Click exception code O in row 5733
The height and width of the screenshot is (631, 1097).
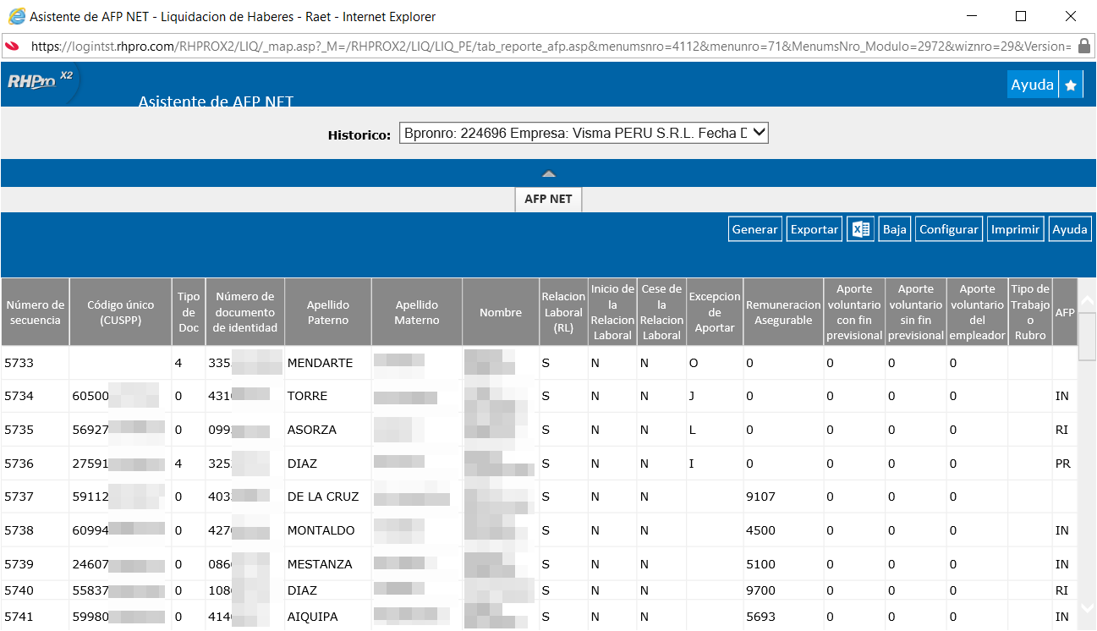click(693, 363)
